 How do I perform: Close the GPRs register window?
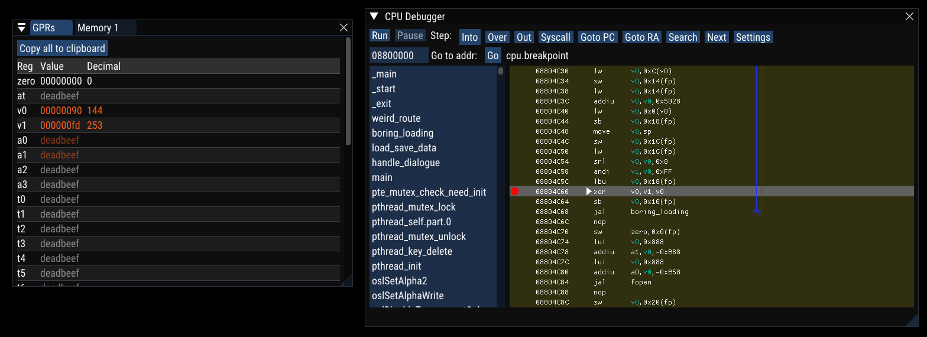point(344,28)
